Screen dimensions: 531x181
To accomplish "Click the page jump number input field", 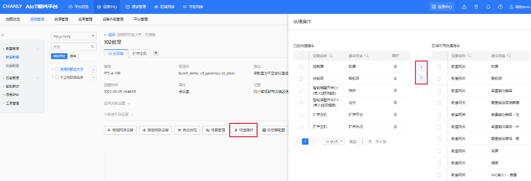I will [x=362, y=142].
